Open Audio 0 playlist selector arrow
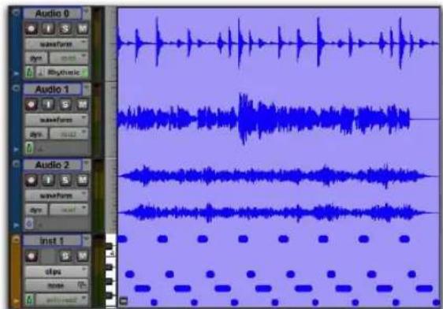 [x=87, y=13]
